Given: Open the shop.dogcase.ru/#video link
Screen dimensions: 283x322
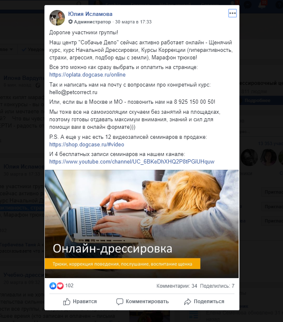Looking at the screenshot, I should point(87,144).
